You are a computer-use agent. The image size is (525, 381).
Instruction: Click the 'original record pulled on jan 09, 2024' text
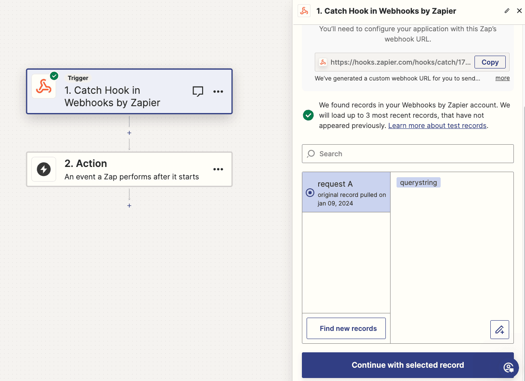point(352,199)
